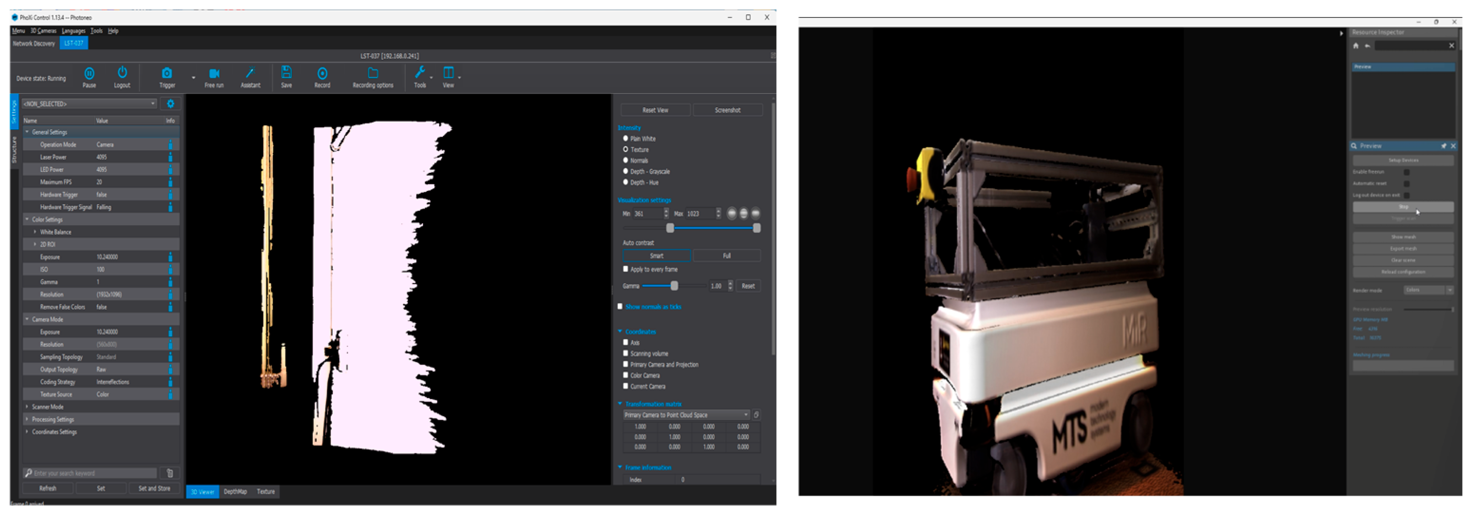
Task: Open profile settings gear icon
Action: point(171,104)
